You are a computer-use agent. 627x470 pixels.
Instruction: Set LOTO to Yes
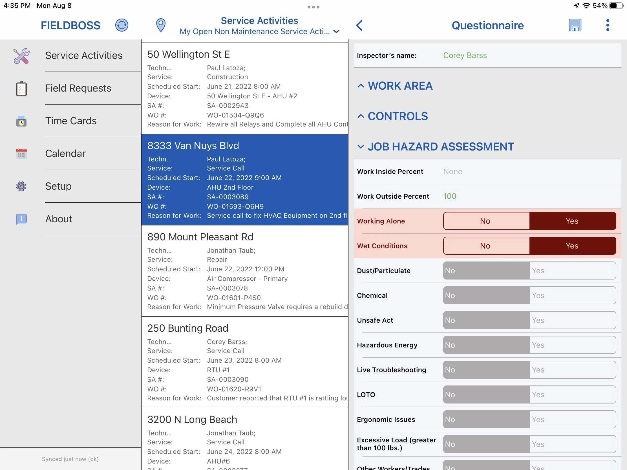point(572,395)
